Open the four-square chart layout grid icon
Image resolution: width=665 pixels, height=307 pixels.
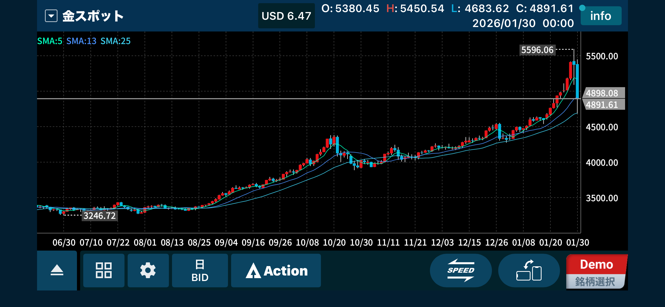coord(104,270)
